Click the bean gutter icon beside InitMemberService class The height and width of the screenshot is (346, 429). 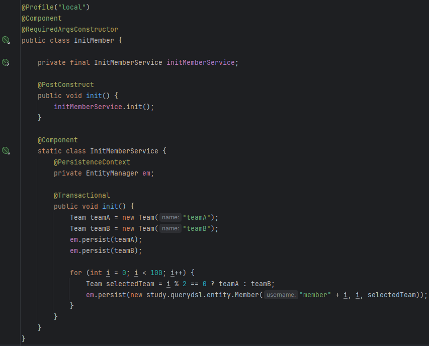pyautogui.click(x=6, y=151)
